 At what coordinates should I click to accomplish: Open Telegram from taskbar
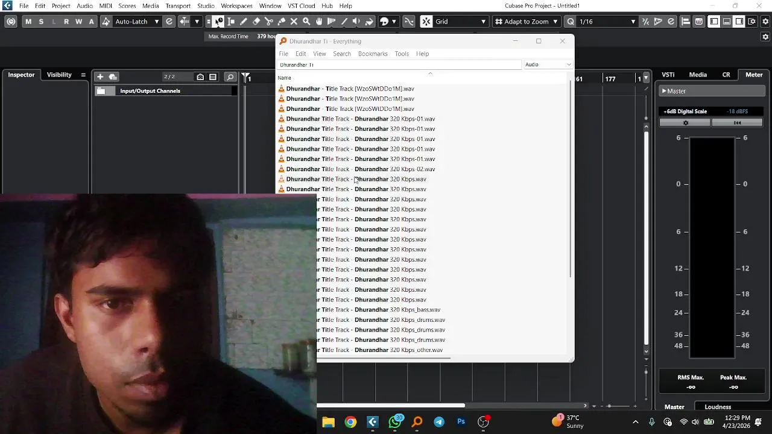coord(439,422)
